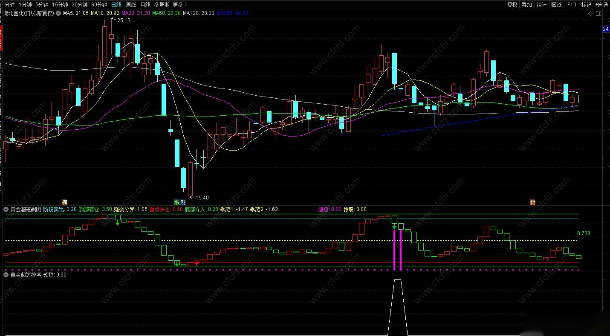The height and width of the screenshot is (336, 610).
Task: Click the MA20: 21.20 label
Action: click(136, 13)
